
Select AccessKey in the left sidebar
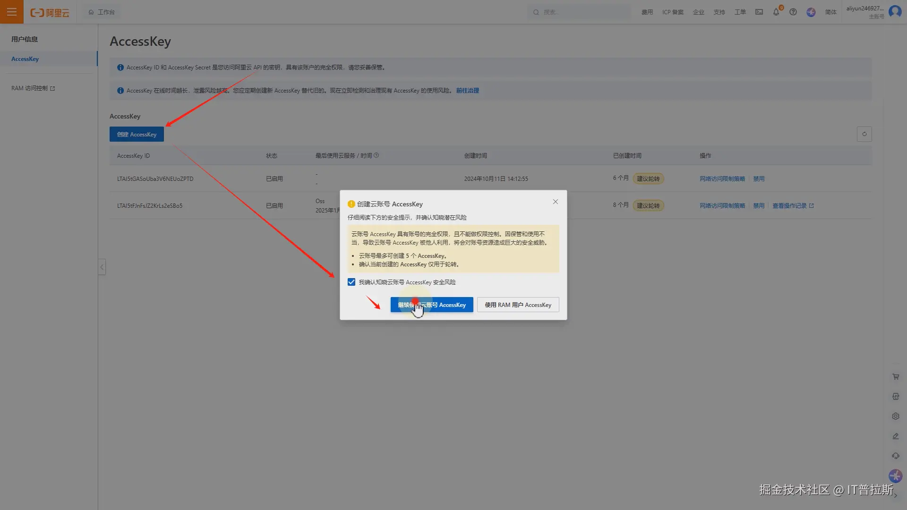(x=25, y=59)
